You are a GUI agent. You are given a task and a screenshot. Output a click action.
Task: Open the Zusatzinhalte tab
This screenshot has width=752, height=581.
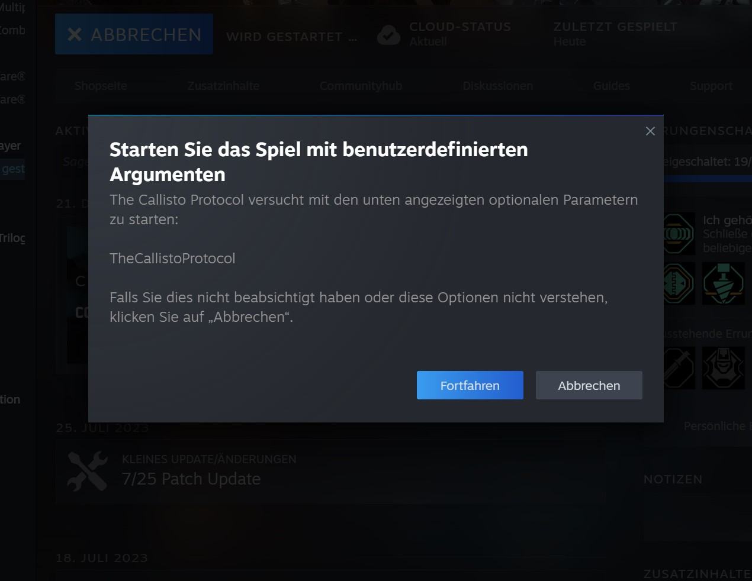tap(223, 86)
